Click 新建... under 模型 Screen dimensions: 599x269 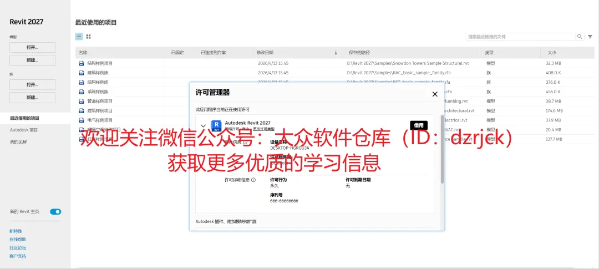click(33, 60)
